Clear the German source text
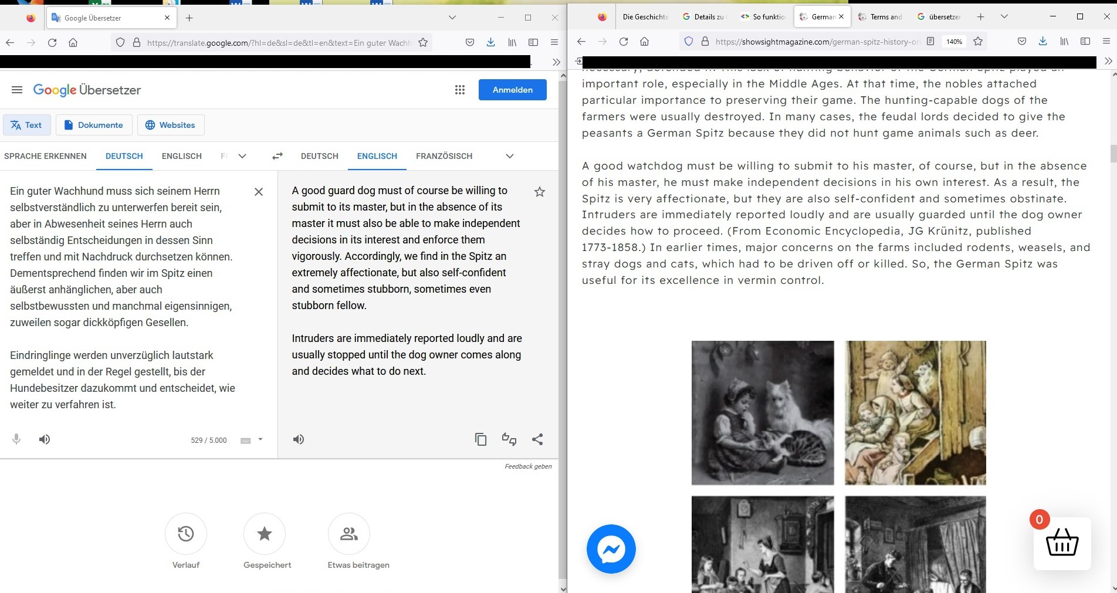This screenshot has width=1117, height=593. [259, 192]
